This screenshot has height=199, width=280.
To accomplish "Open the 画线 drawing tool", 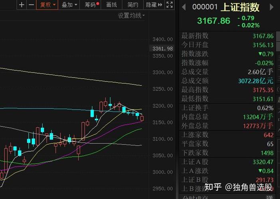I will pos(111,5).
